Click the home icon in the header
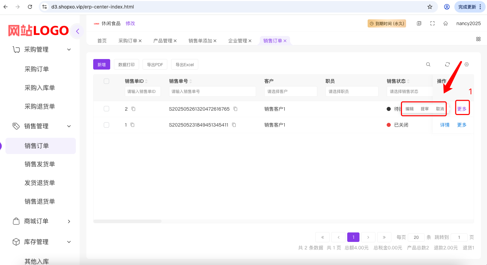The height and width of the screenshot is (265, 487). [446, 23]
